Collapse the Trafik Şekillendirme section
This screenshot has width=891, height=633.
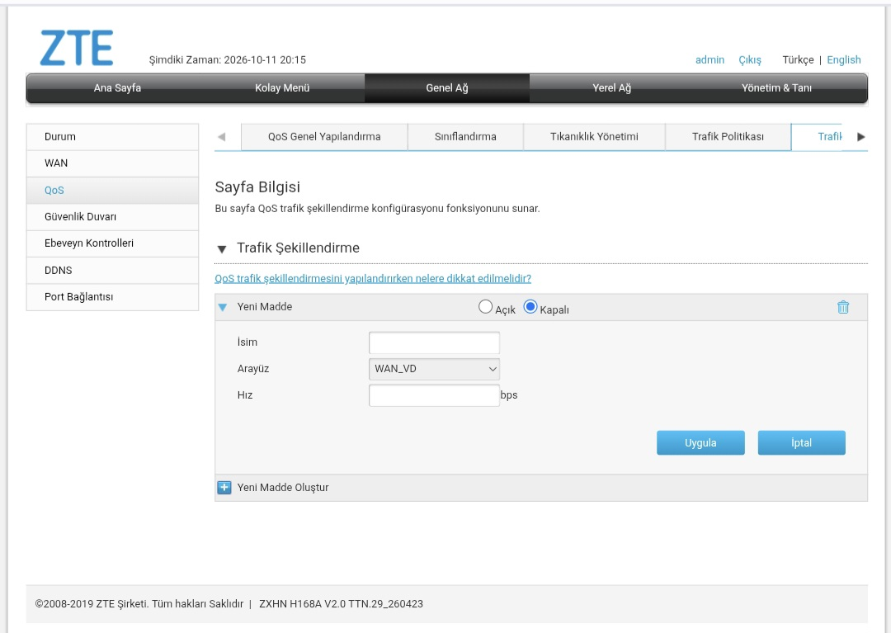(x=222, y=249)
